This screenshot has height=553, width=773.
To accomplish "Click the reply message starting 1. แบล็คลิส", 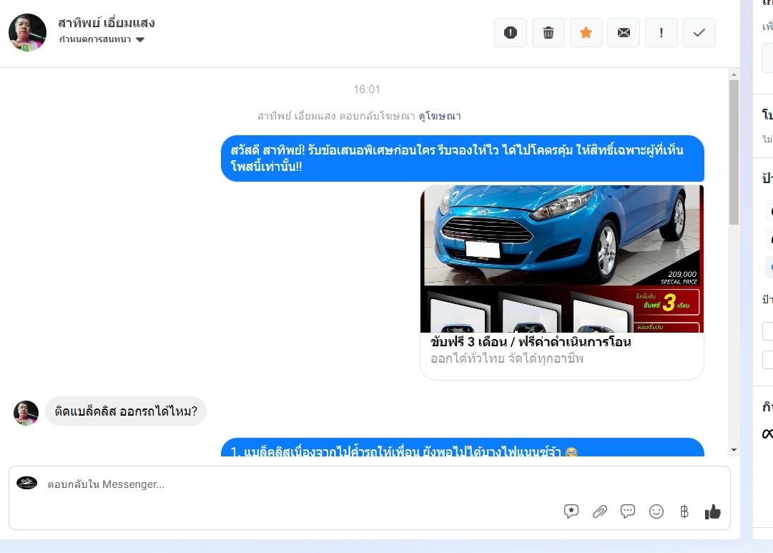I will pyautogui.click(x=463, y=447).
